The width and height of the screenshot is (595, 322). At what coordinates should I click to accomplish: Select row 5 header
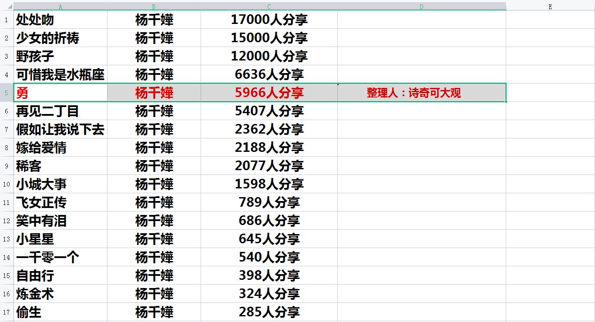point(7,93)
